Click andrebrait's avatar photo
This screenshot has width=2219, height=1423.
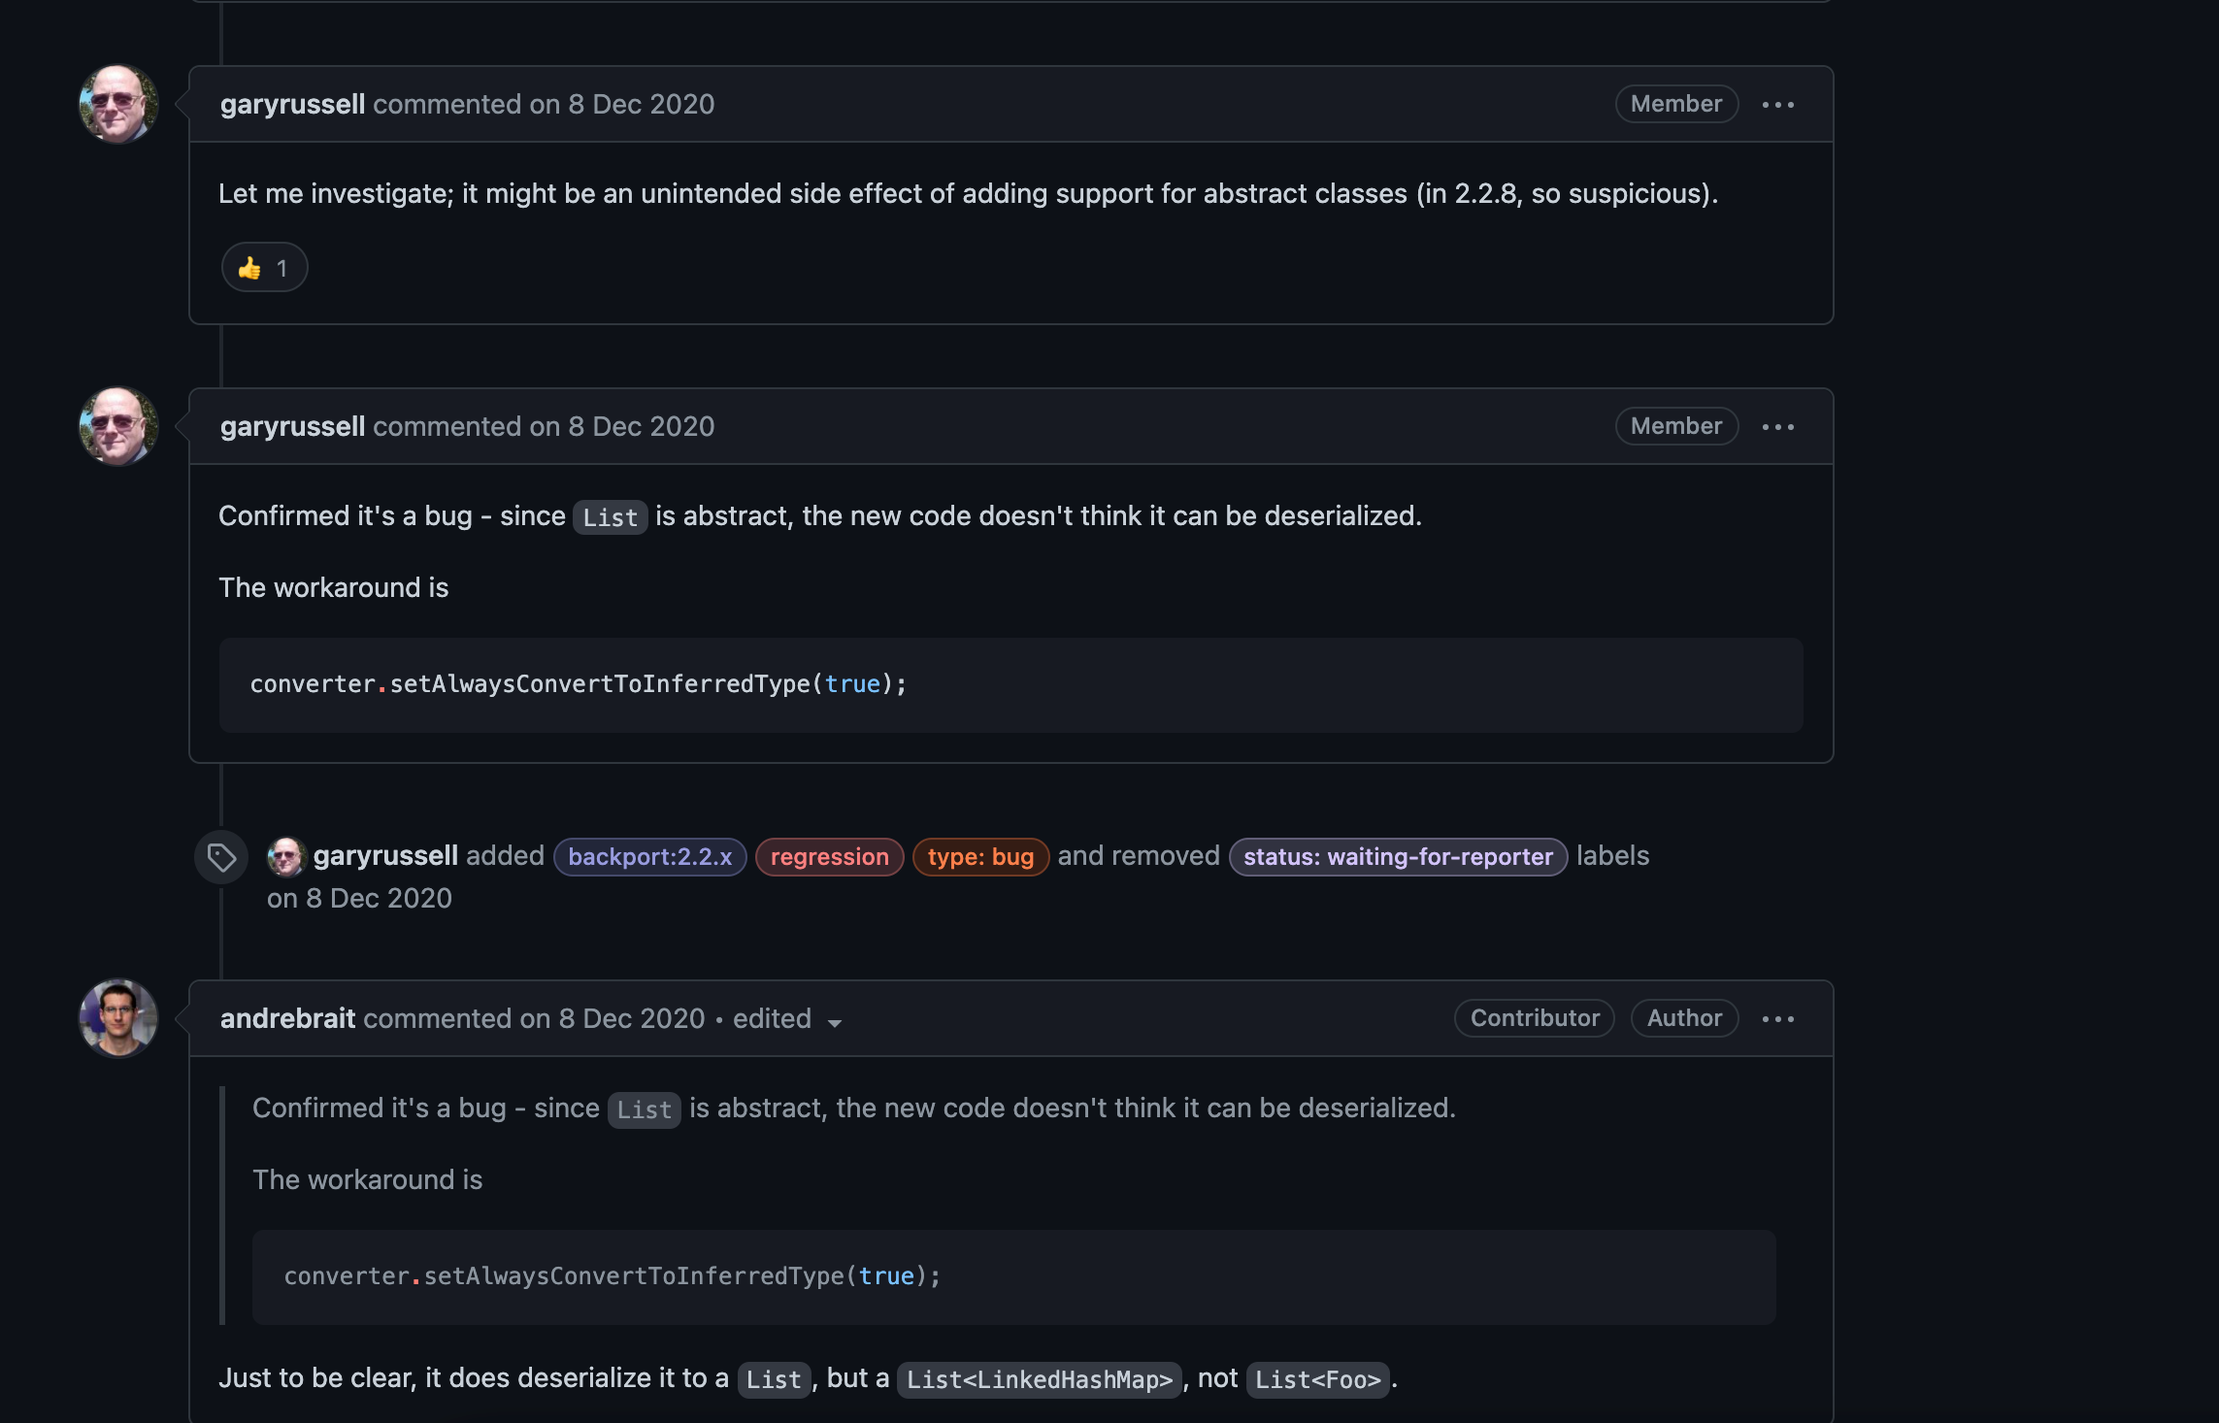118,1018
